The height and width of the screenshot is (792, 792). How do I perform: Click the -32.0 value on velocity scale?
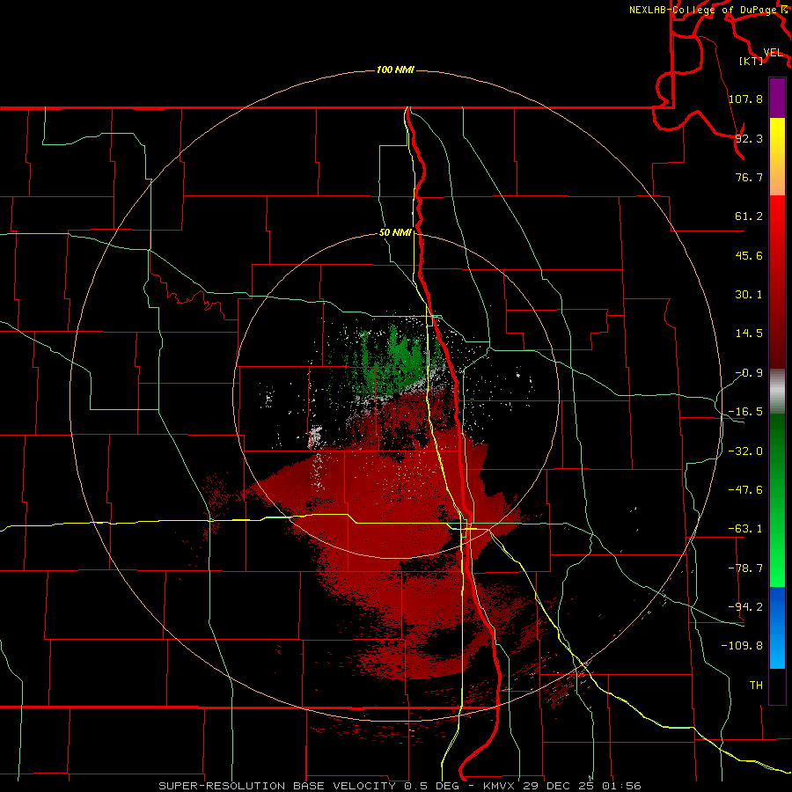click(x=745, y=451)
